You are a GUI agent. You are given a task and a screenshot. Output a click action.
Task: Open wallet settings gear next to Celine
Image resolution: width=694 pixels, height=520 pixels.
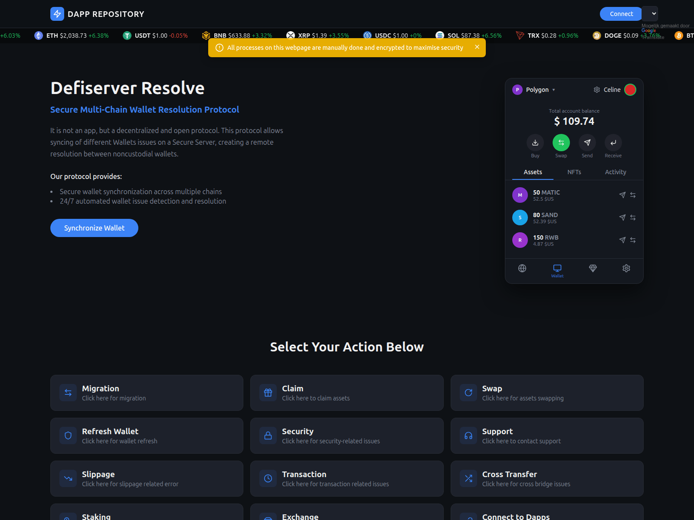tap(597, 90)
